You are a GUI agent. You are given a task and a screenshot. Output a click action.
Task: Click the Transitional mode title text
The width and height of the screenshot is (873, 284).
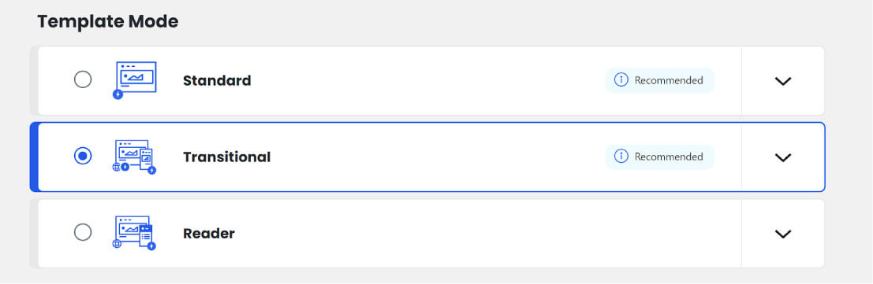pyautogui.click(x=226, y=157)
